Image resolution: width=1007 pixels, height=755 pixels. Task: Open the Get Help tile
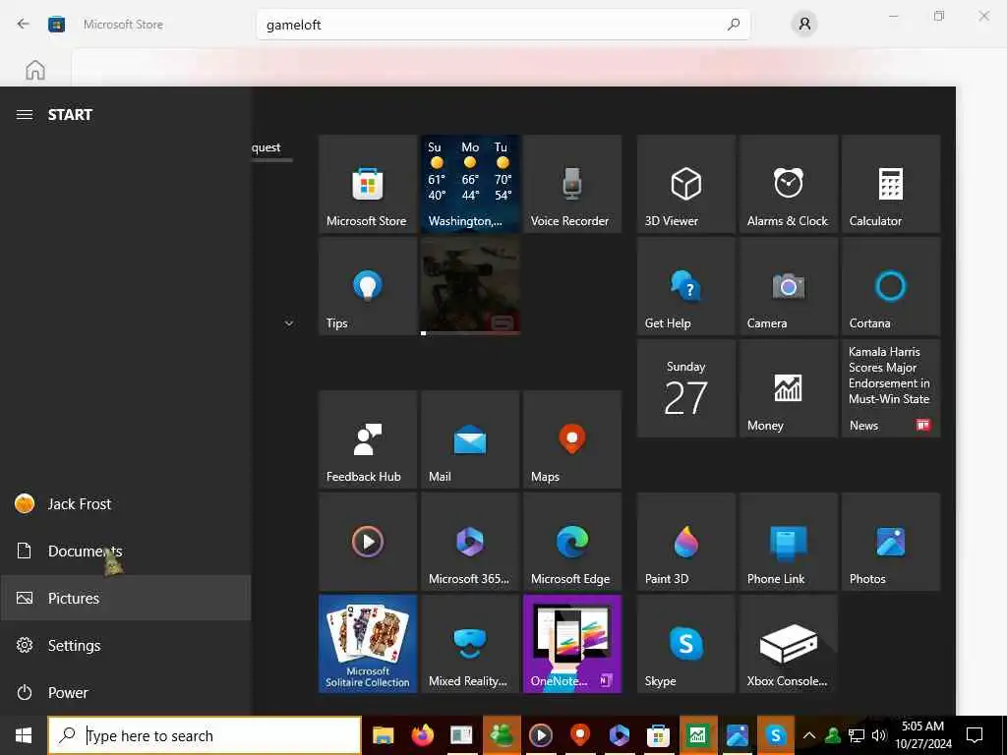pos(685,286)
